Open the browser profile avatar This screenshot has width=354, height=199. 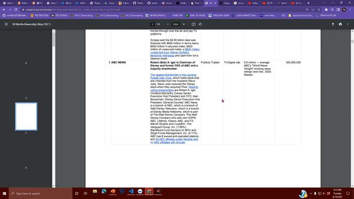[344, 10]
